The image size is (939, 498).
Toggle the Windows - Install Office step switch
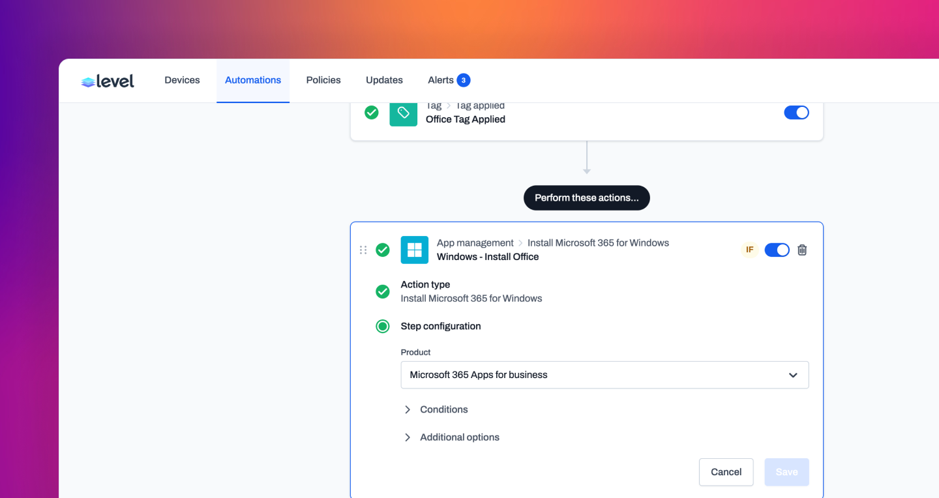click(x=777, y=250)
